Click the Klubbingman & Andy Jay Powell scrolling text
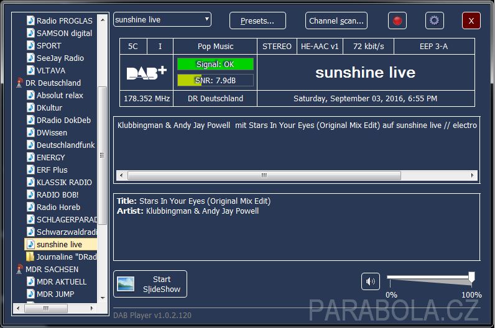 297,125
